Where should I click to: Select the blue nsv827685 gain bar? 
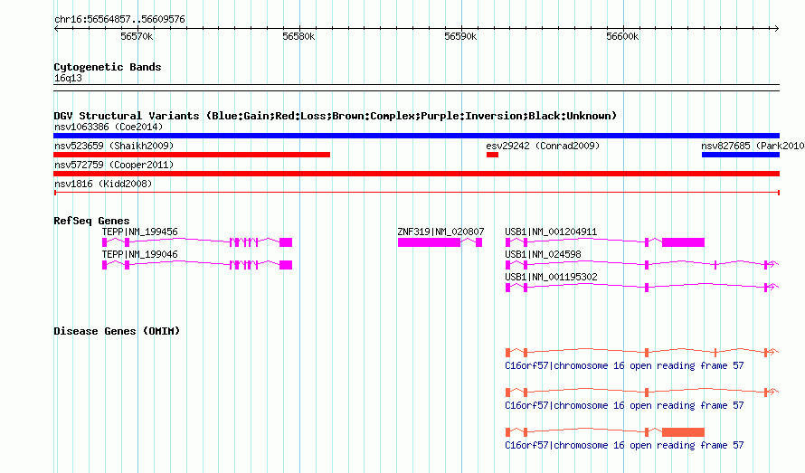pyautogui.click(x=741, y=155)
